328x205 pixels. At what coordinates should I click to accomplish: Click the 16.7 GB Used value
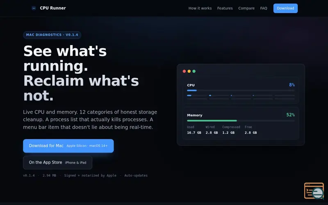tap(194, 132)
